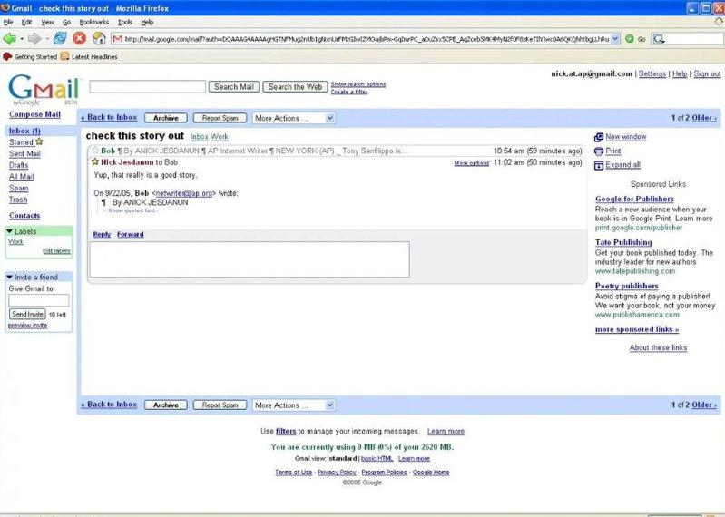Open message in New window icon

point(599,137)
